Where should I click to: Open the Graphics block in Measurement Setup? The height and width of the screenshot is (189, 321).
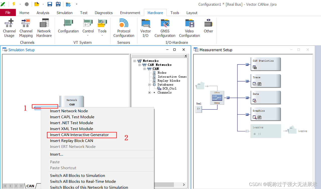coord(266,114)
